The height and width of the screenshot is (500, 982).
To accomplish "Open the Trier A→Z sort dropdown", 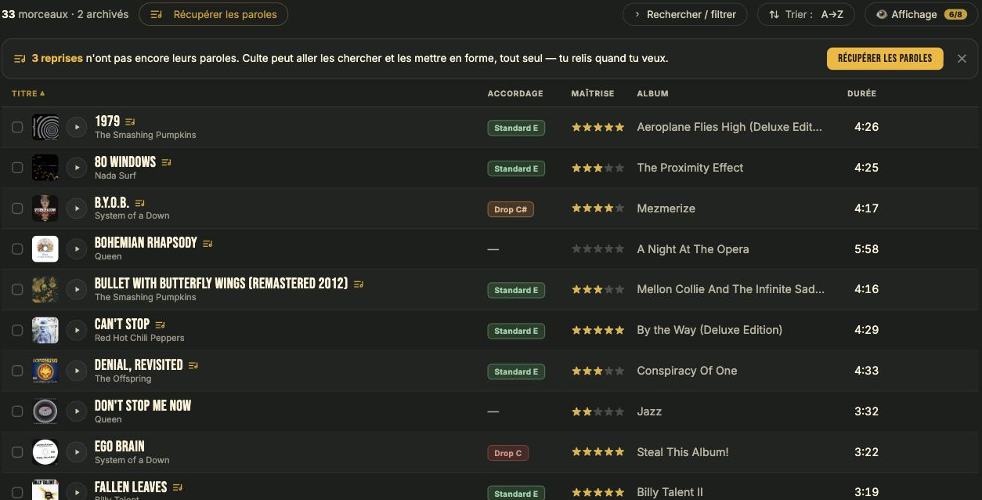I will pyautogui.click(x=806, y=14).
